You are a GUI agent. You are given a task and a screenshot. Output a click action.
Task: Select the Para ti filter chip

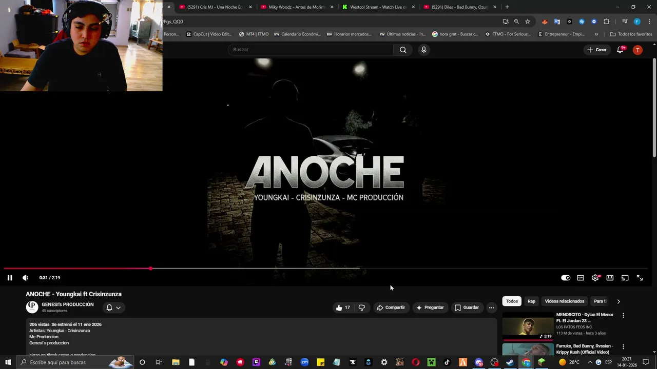pyautogui.click(x=600, y=301)
